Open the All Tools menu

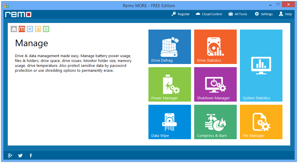238,14
